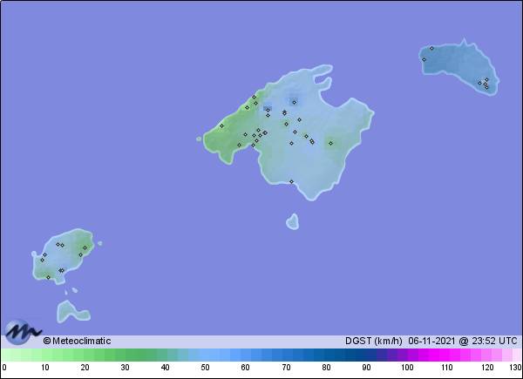The width and height of the screenshot is (523, 379).
Task: Click the 20 legend value
Action: (85, 368)
